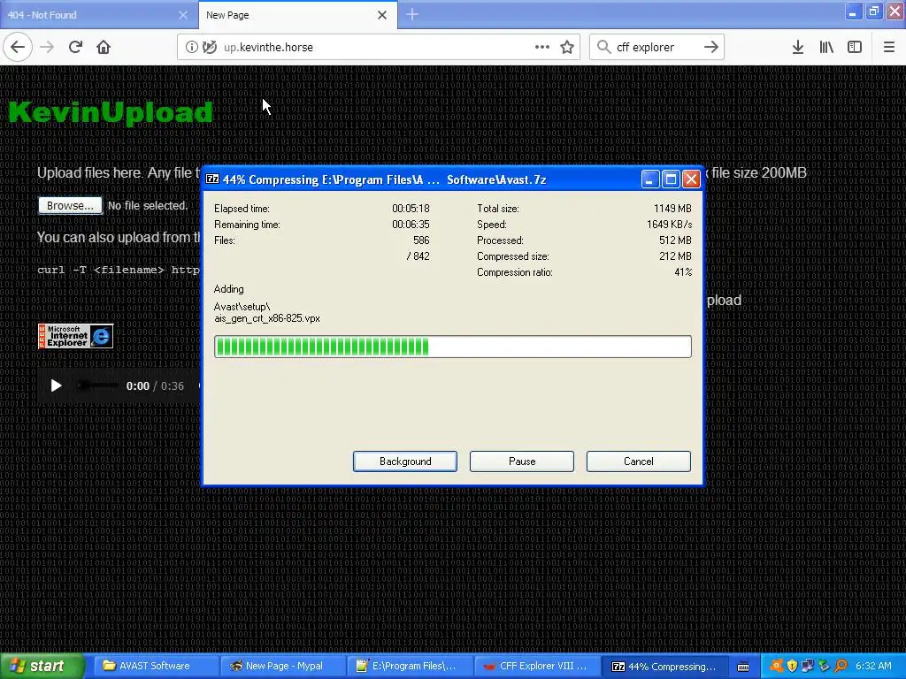Click the KevinUpload heading

(x=111, y=112)
